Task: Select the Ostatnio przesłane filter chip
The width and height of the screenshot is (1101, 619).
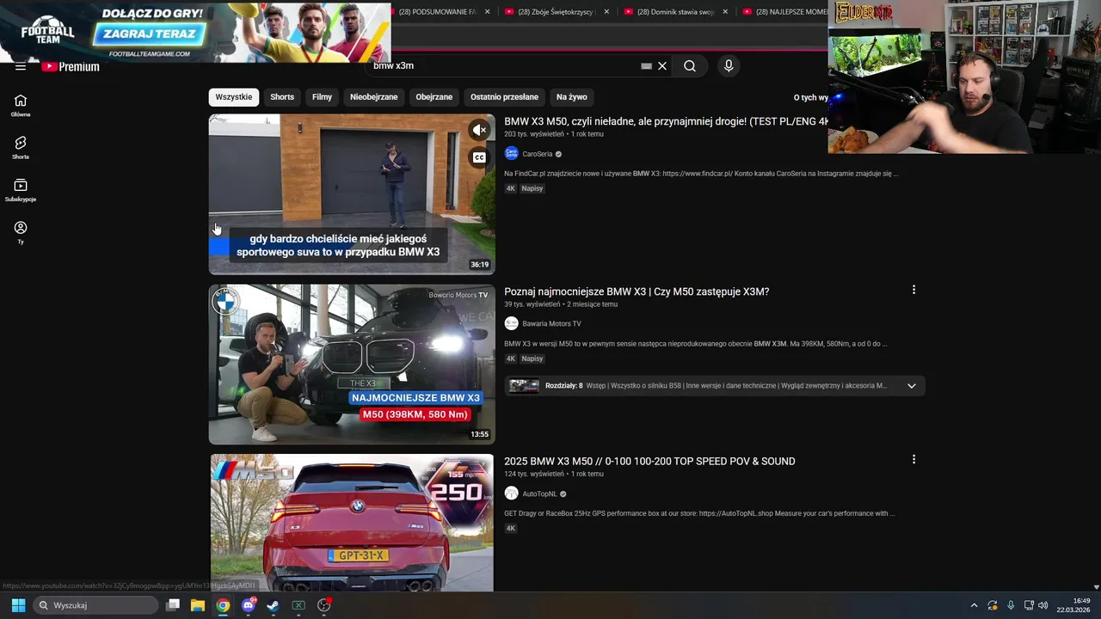Action: tap(504, 97)
